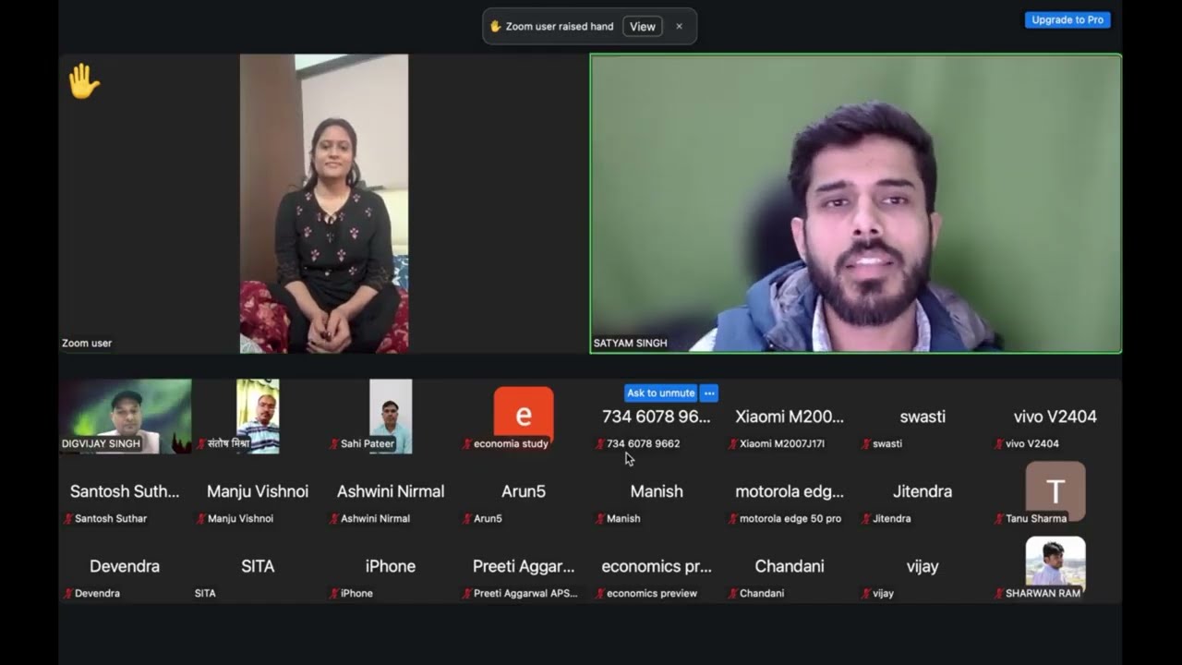Select large Manju Vishnoi participant name
Image resolution: width=1182 pixels, height=665 pixels.
tap(258, 491)
